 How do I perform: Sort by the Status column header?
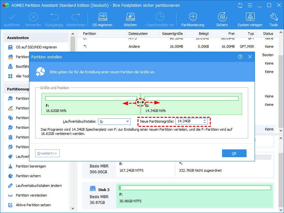268,34
